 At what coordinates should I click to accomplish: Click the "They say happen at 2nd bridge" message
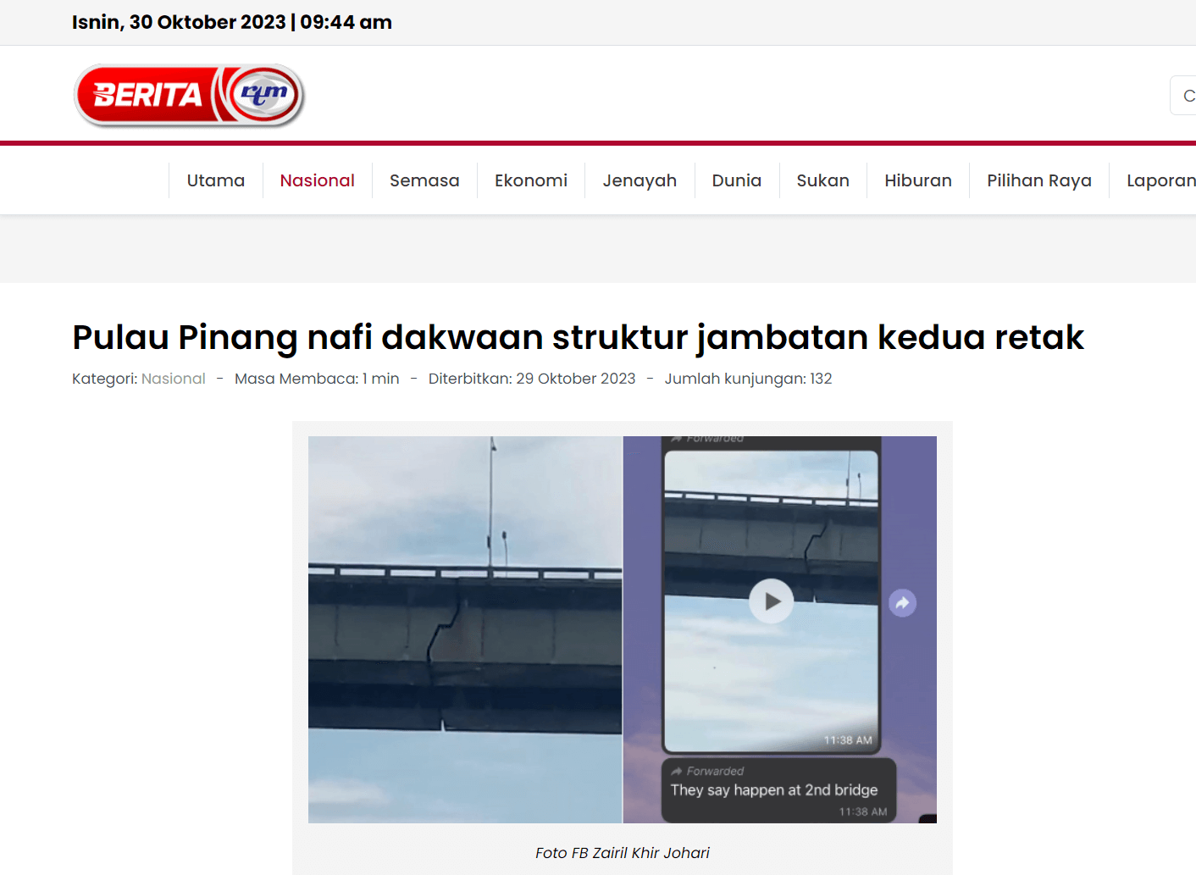774,790
